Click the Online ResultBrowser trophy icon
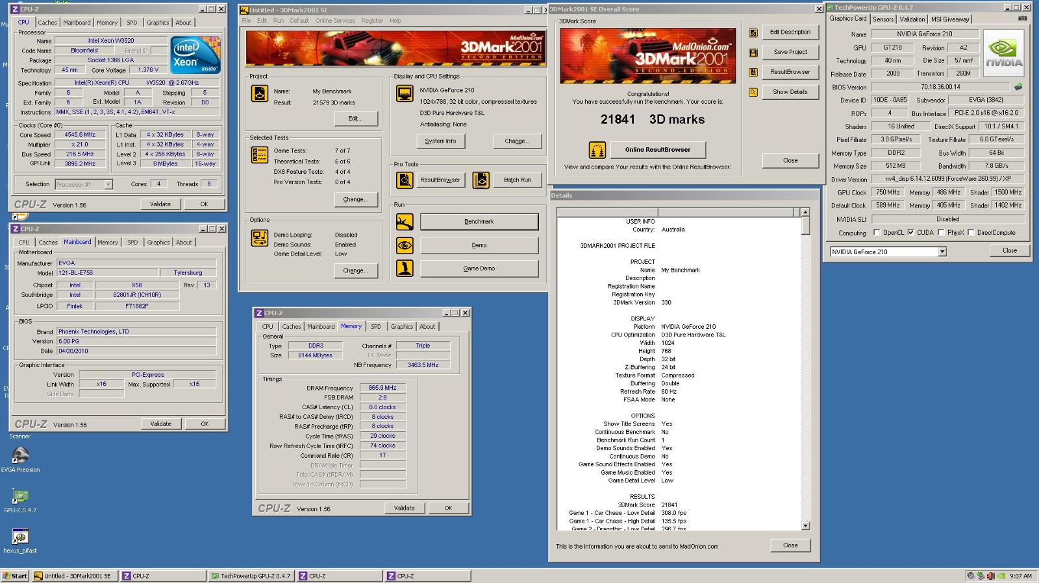This screenshot has height=583, width=1039. [x=597, y=150]
